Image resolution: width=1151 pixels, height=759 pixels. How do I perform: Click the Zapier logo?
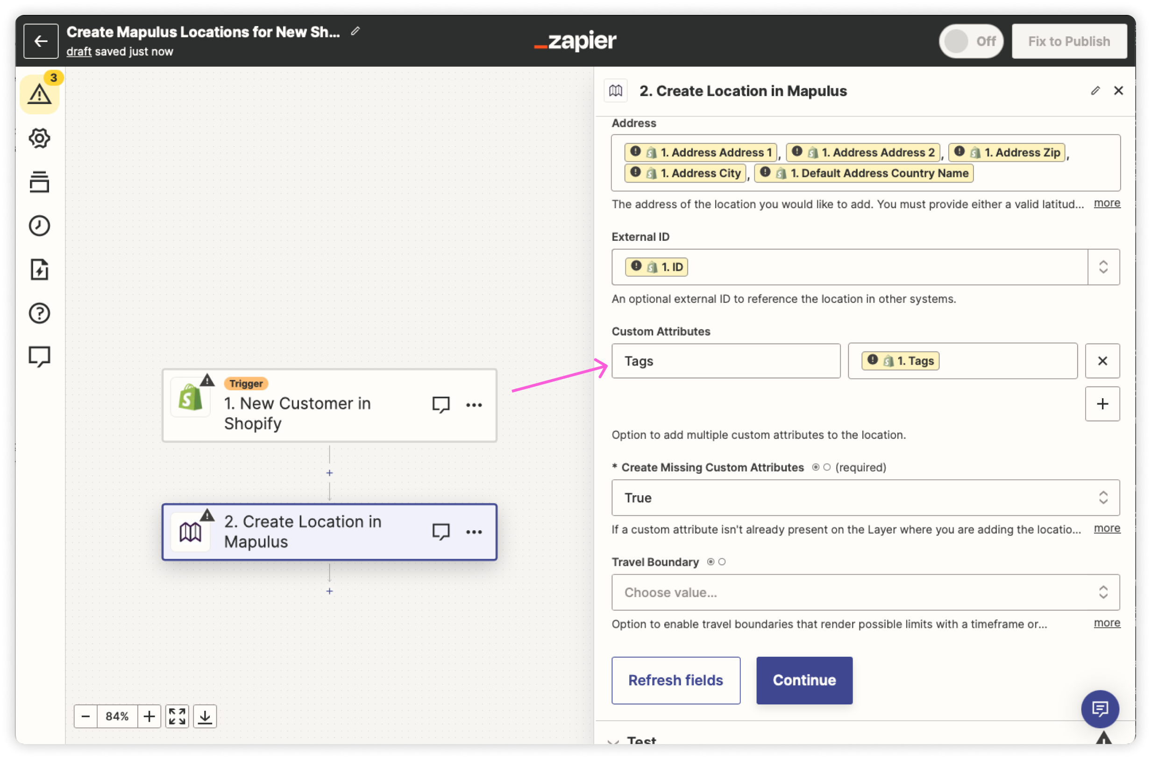[575, 41]
